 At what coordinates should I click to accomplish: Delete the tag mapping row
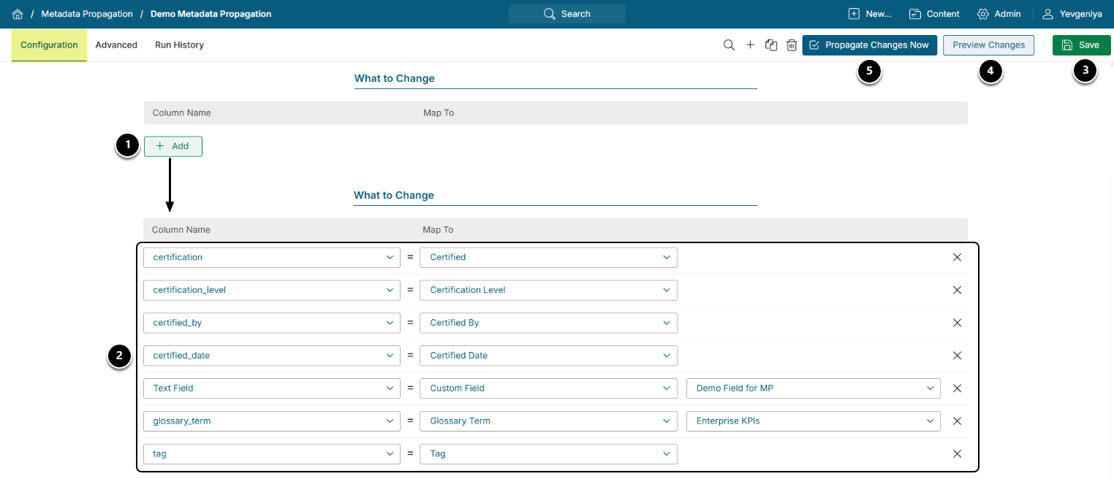tap(957, 453)
